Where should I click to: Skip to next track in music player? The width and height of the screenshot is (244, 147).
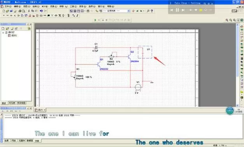point(183,10)
